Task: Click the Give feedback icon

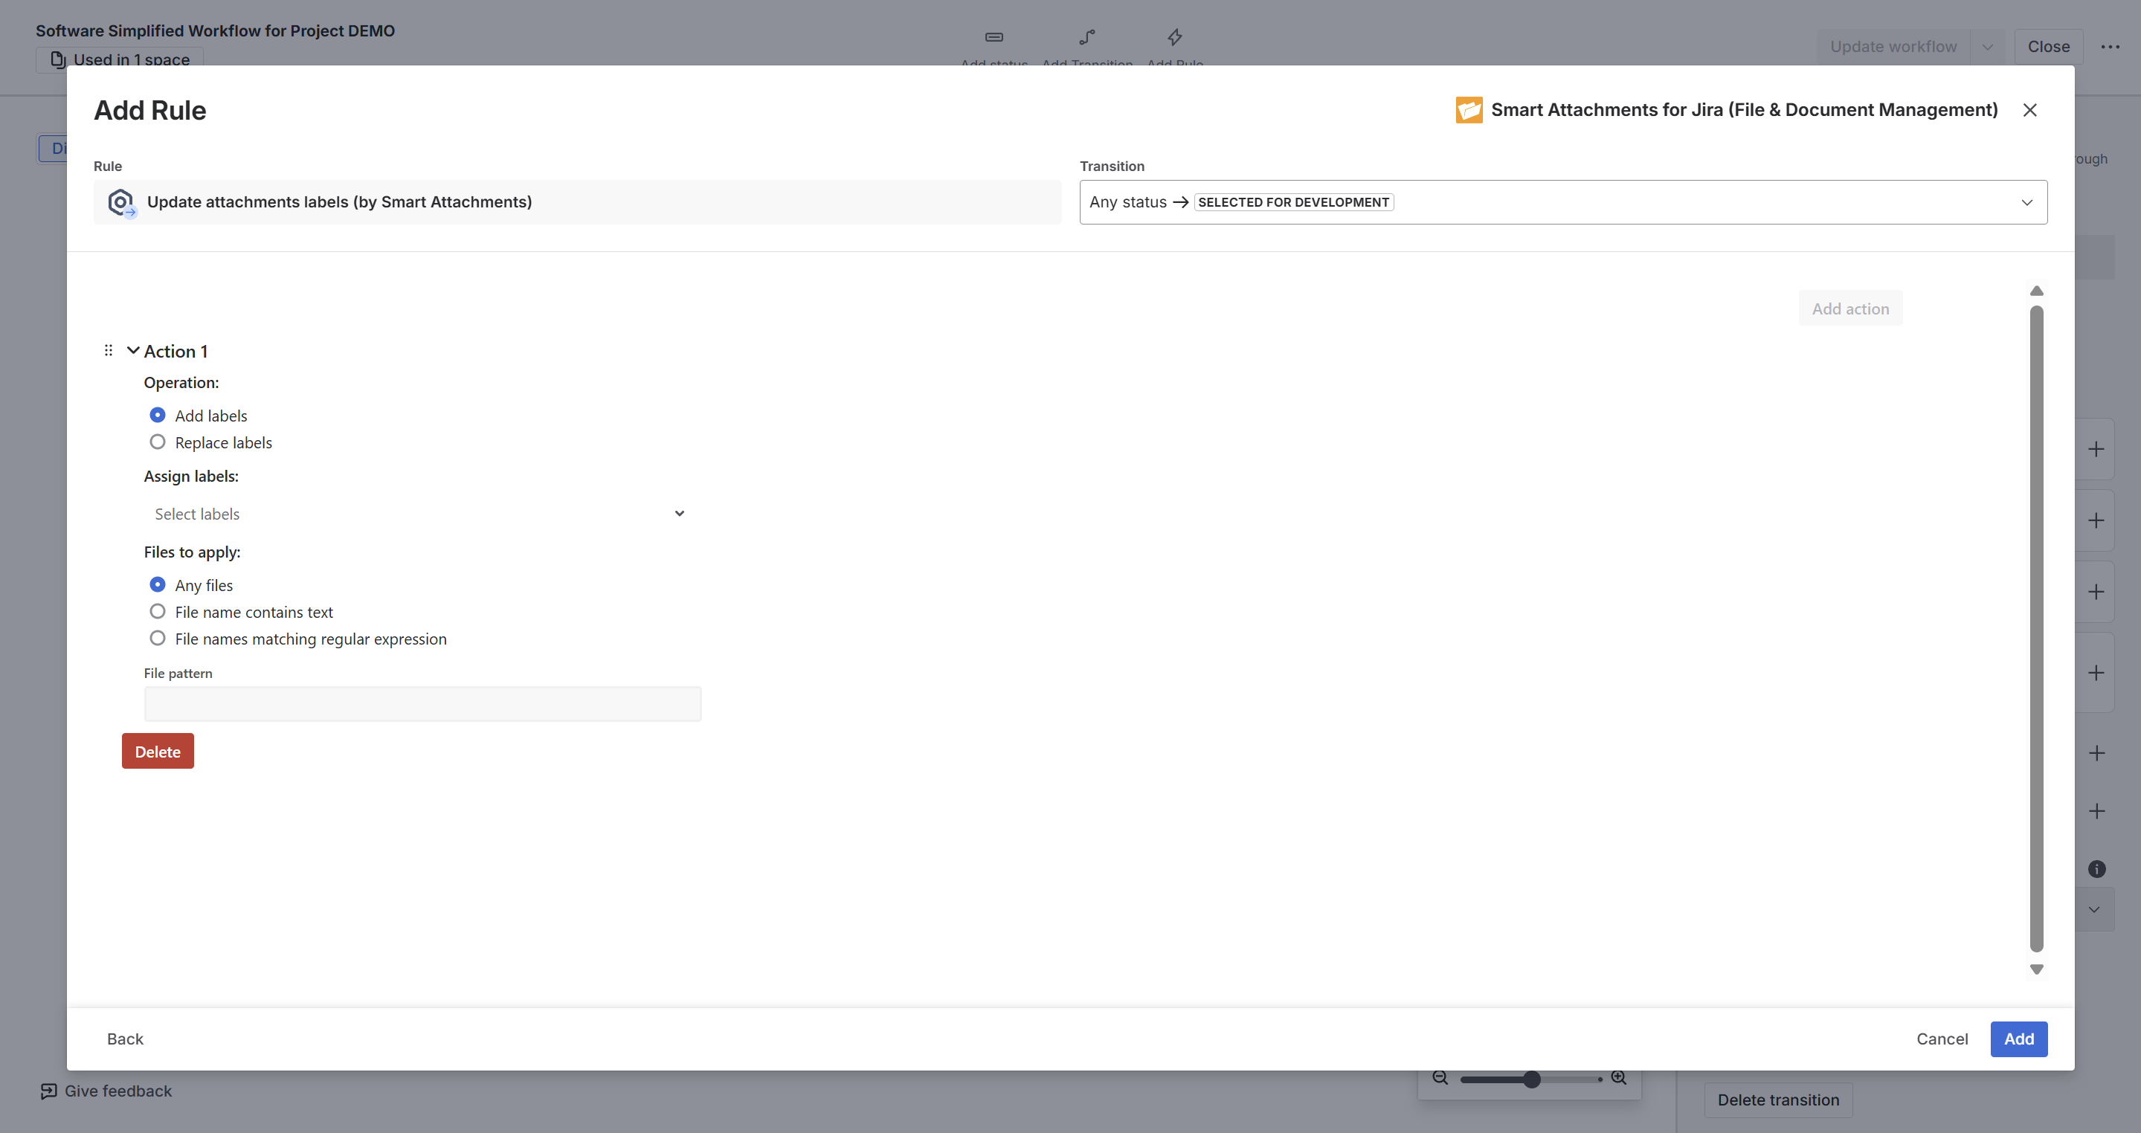Action: point(48,1091)
